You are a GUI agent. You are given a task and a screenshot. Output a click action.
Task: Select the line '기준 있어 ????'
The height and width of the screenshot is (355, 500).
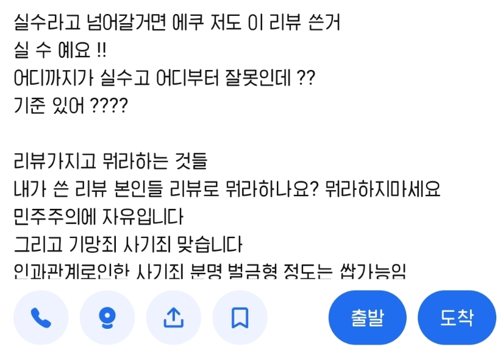[71, 106]
